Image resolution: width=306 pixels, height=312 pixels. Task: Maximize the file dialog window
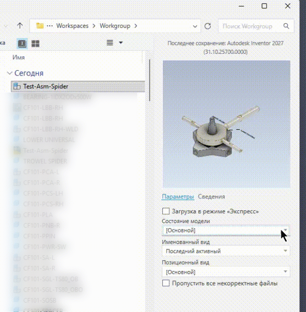pyautogui.click(x=264, y=6)
